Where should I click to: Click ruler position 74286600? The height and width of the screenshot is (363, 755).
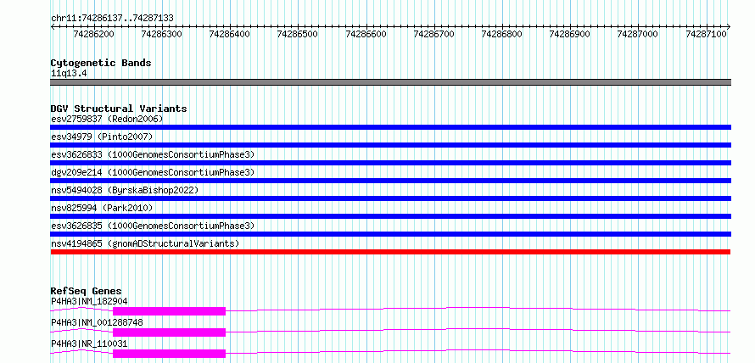click(366, 34)
